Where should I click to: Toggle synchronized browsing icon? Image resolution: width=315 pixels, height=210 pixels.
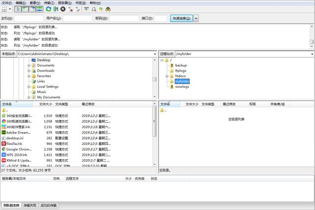pyautogui.click(x=101, y=9)
